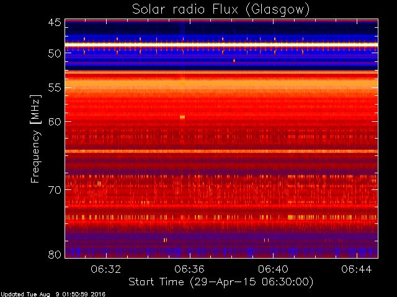
Task: Click the 45 MHz axis tick label
Action: (55, 22)
